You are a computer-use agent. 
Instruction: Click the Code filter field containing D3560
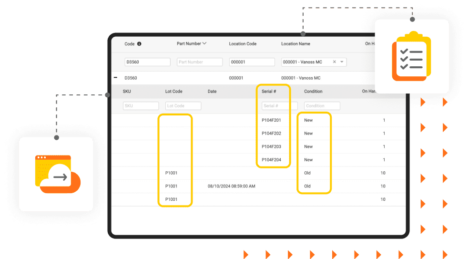[147, 62]
